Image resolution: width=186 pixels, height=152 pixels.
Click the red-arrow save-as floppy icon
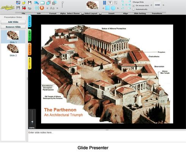(24, 8)
